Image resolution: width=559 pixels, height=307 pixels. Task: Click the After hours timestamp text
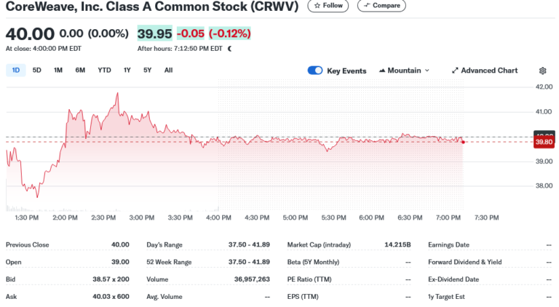[x=180, y=49]
